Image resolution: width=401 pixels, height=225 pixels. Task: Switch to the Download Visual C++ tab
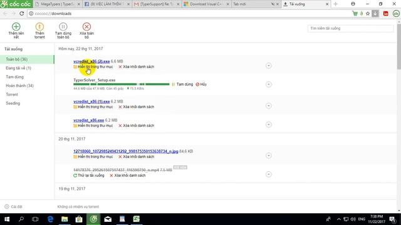[x=206, y=4]
